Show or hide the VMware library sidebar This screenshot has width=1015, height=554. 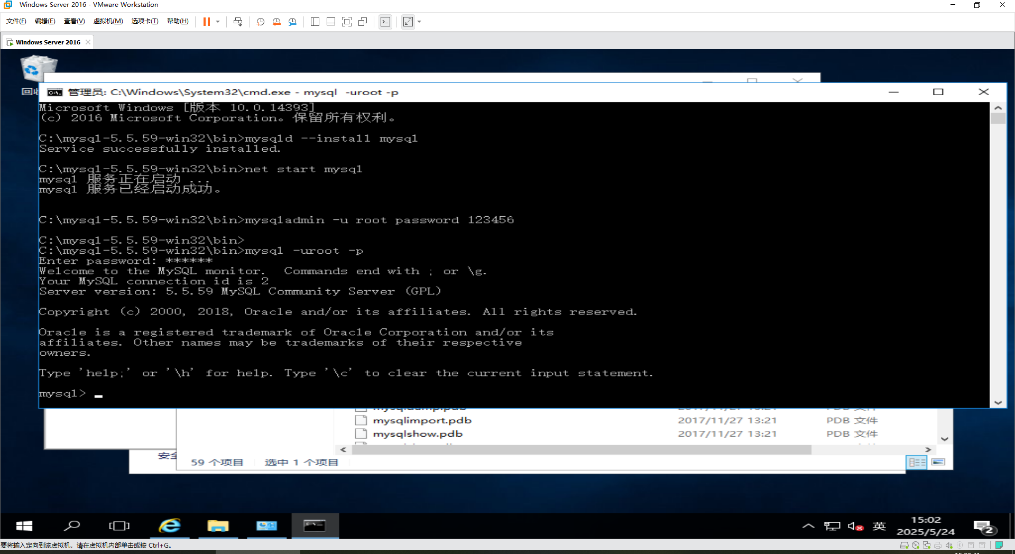tap(315, 22)
